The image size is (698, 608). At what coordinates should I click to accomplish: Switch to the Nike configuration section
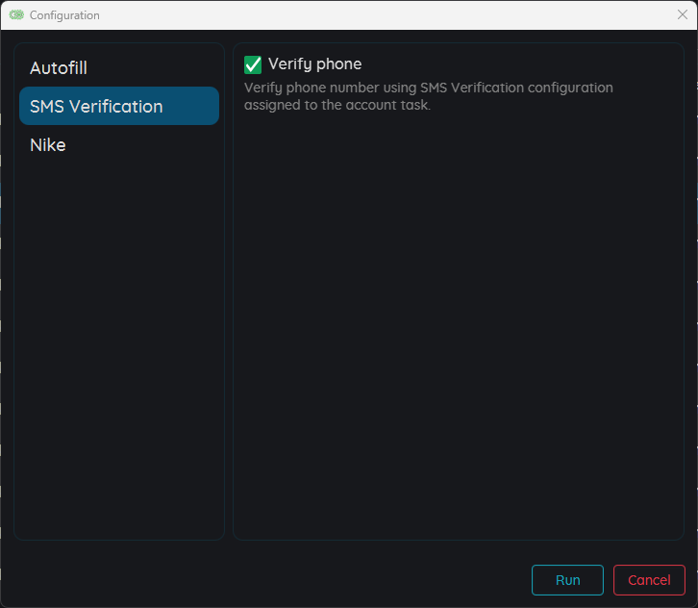pyautogui.click(x=48, y=145)
